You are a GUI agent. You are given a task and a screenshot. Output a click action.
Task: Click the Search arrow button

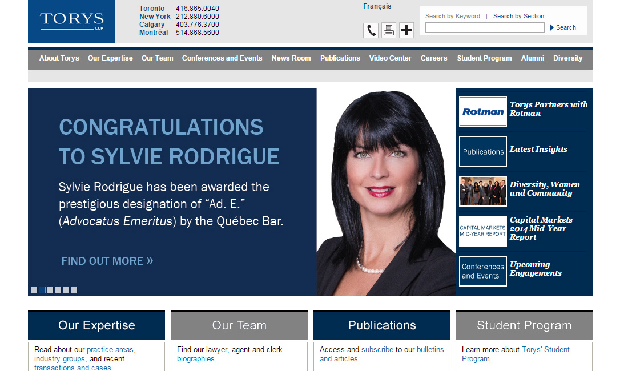coord(563,27)
